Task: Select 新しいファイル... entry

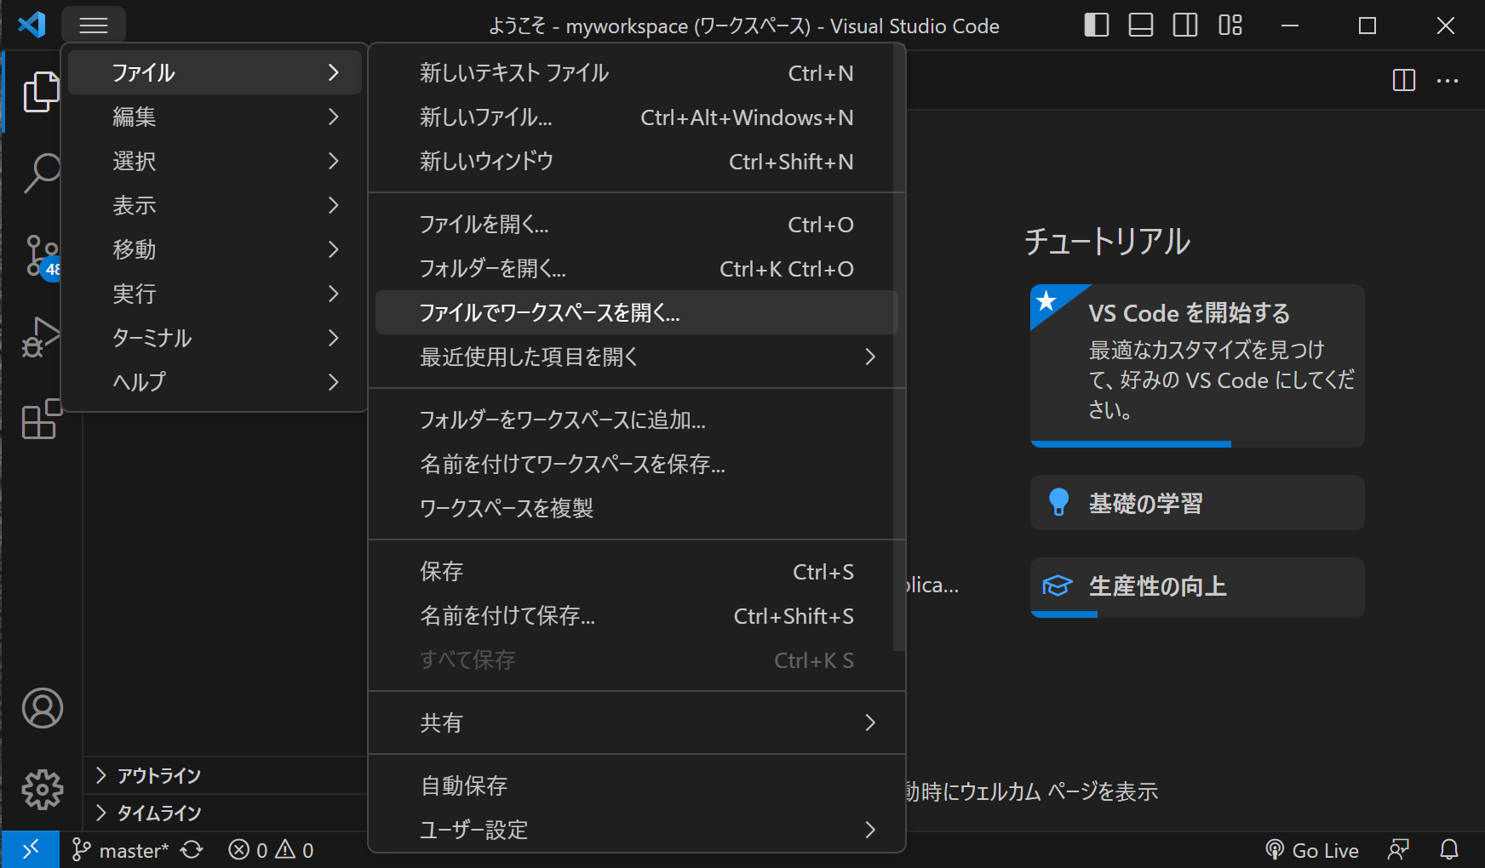Action: coord(636,117)
